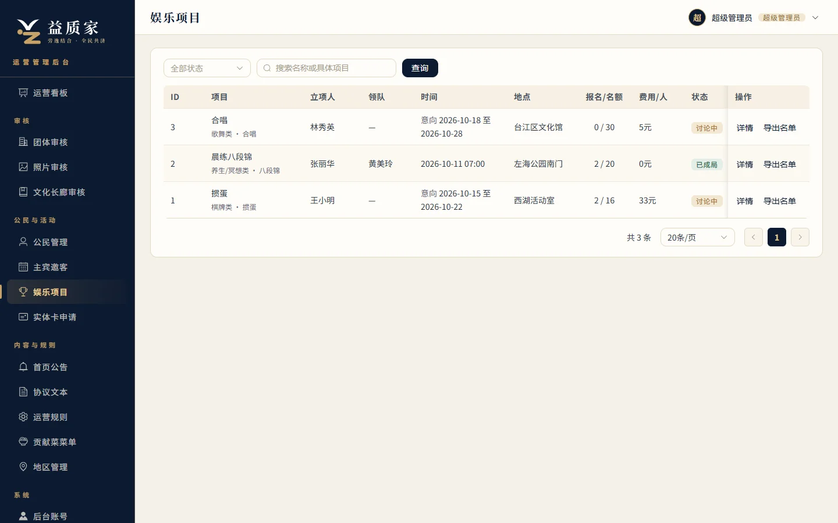Click 导出名单 for 合唱 row
Screen dimensions: 838x523
point(780,128)
